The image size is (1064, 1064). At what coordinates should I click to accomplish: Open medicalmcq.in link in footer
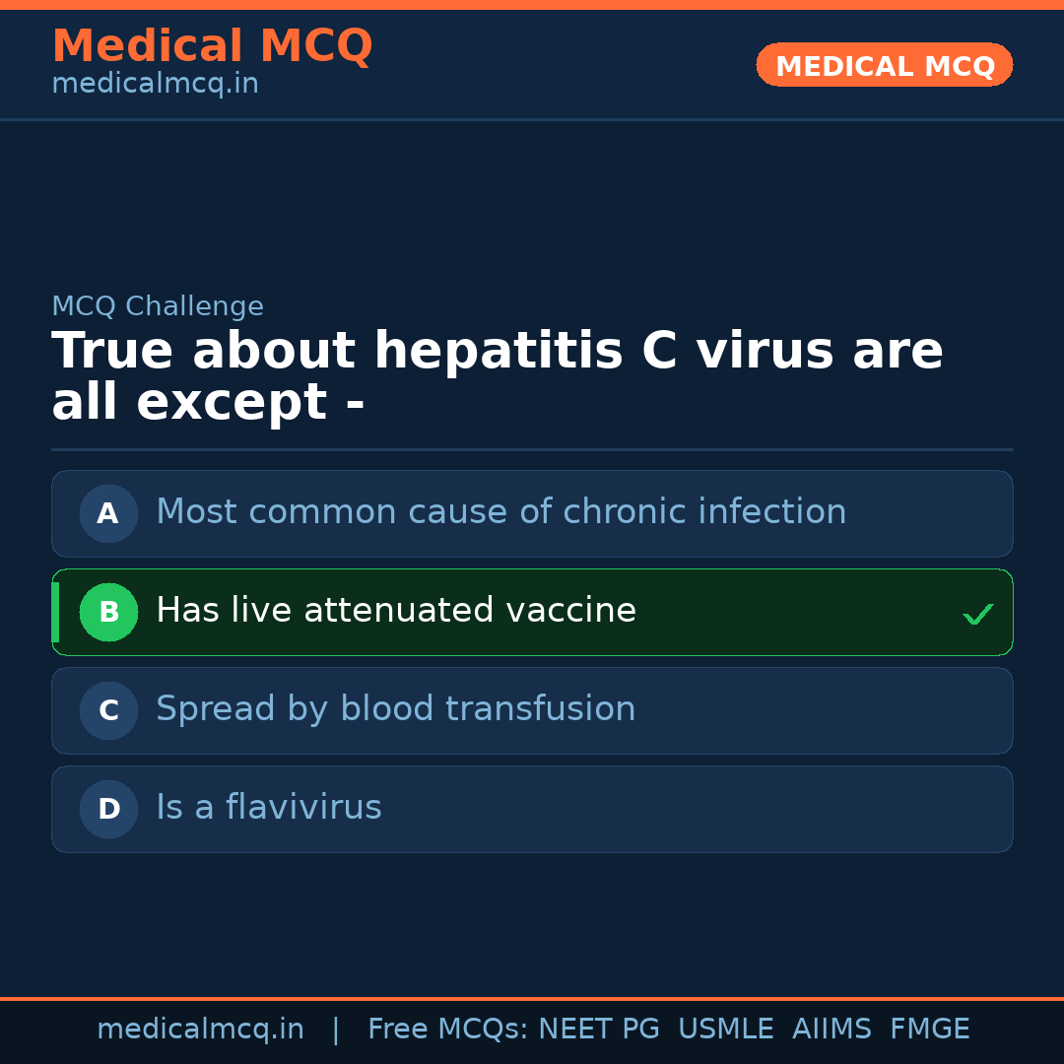click(200, 1030)
